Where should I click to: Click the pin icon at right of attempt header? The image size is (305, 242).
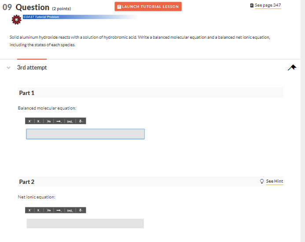(292, 67)
